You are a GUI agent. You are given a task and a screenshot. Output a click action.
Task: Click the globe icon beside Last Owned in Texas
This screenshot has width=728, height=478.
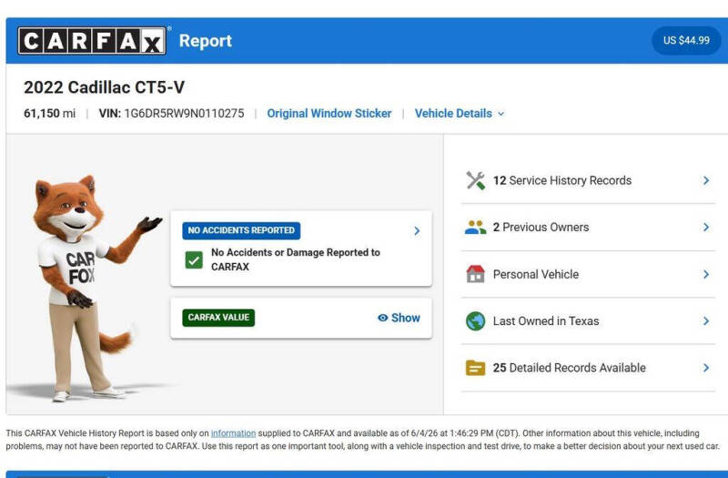pos(475,321)
